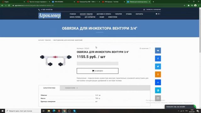Open ДЛЯ ФЕРМЕРОВ menu item
Screen dimensions: 201x113
[90, 17]
